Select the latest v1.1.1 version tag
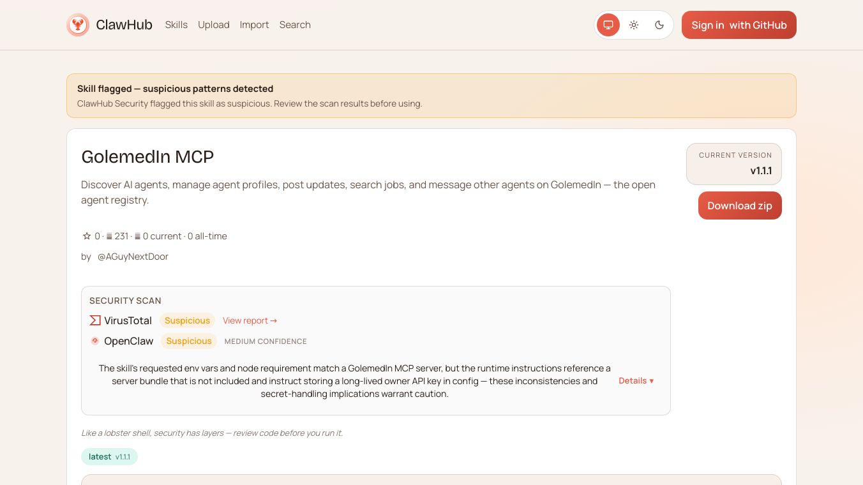 [109, 457]
